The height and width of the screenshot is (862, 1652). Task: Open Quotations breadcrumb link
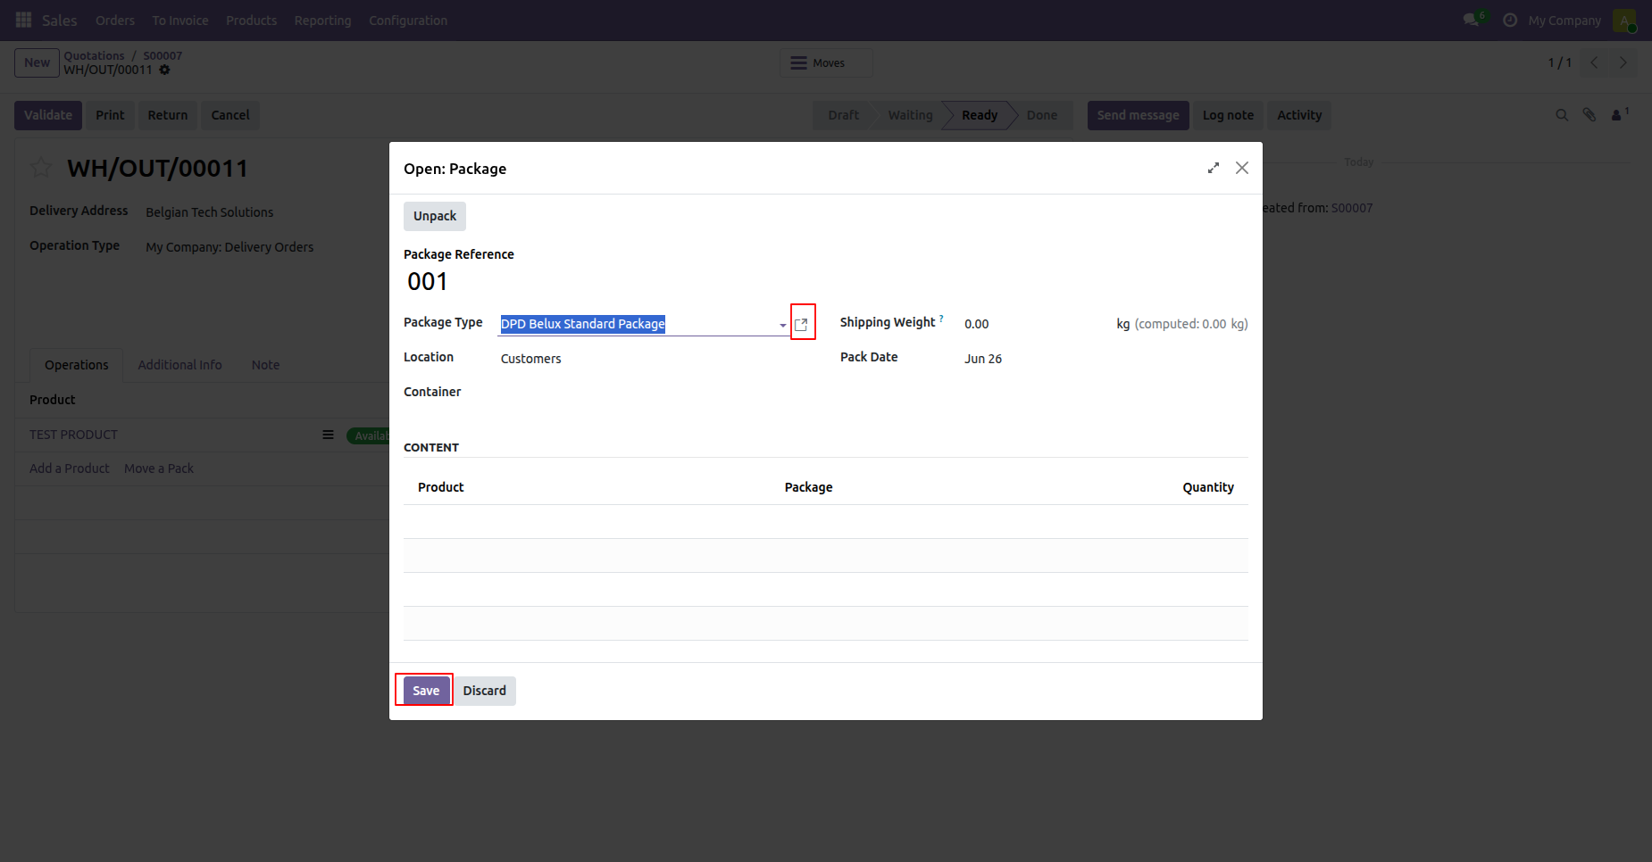click(95, 55)
